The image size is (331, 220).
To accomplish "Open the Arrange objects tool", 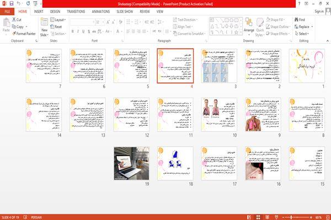I will (x=249, y=26).
